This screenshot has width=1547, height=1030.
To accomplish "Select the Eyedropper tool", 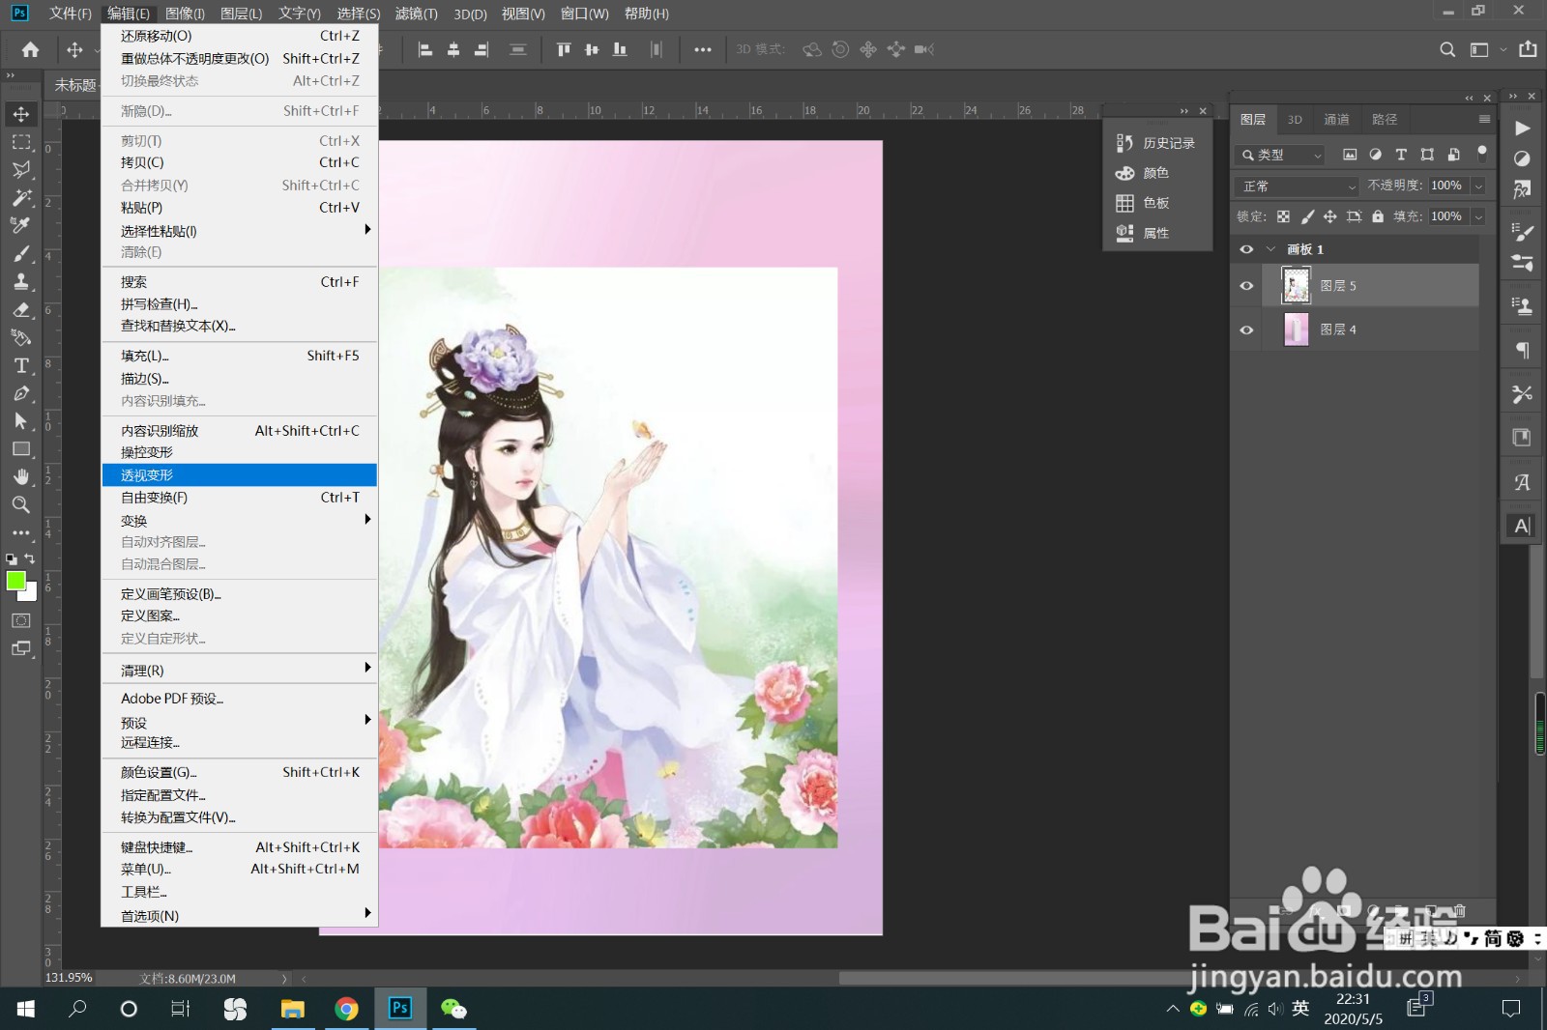I will pos(20,226).
